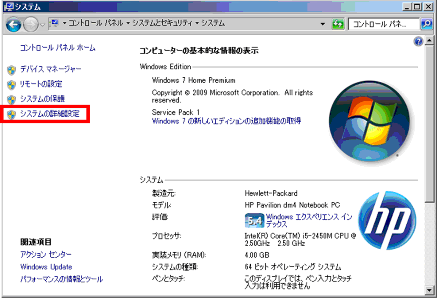This screenshot has width=437, height=299.
Task: Click the Back navigation arrow button
Action: 13,25
